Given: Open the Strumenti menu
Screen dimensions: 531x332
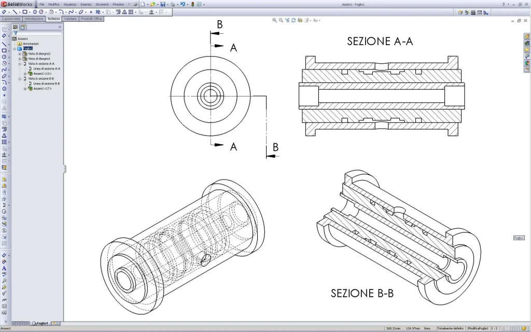Looking at the screenshot, I should point(102,4).
